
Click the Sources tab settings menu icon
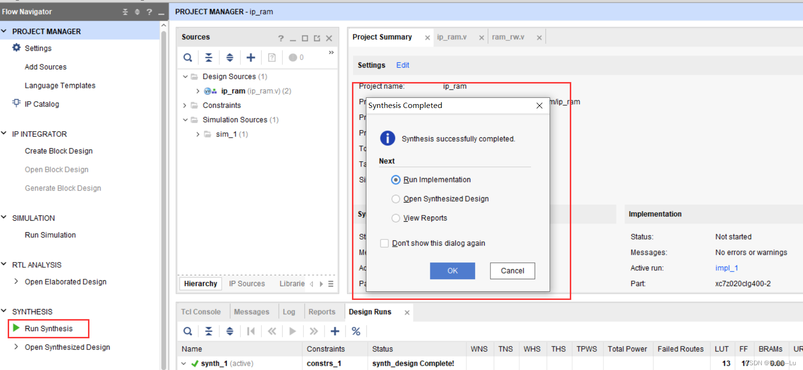tap(331, 284)
